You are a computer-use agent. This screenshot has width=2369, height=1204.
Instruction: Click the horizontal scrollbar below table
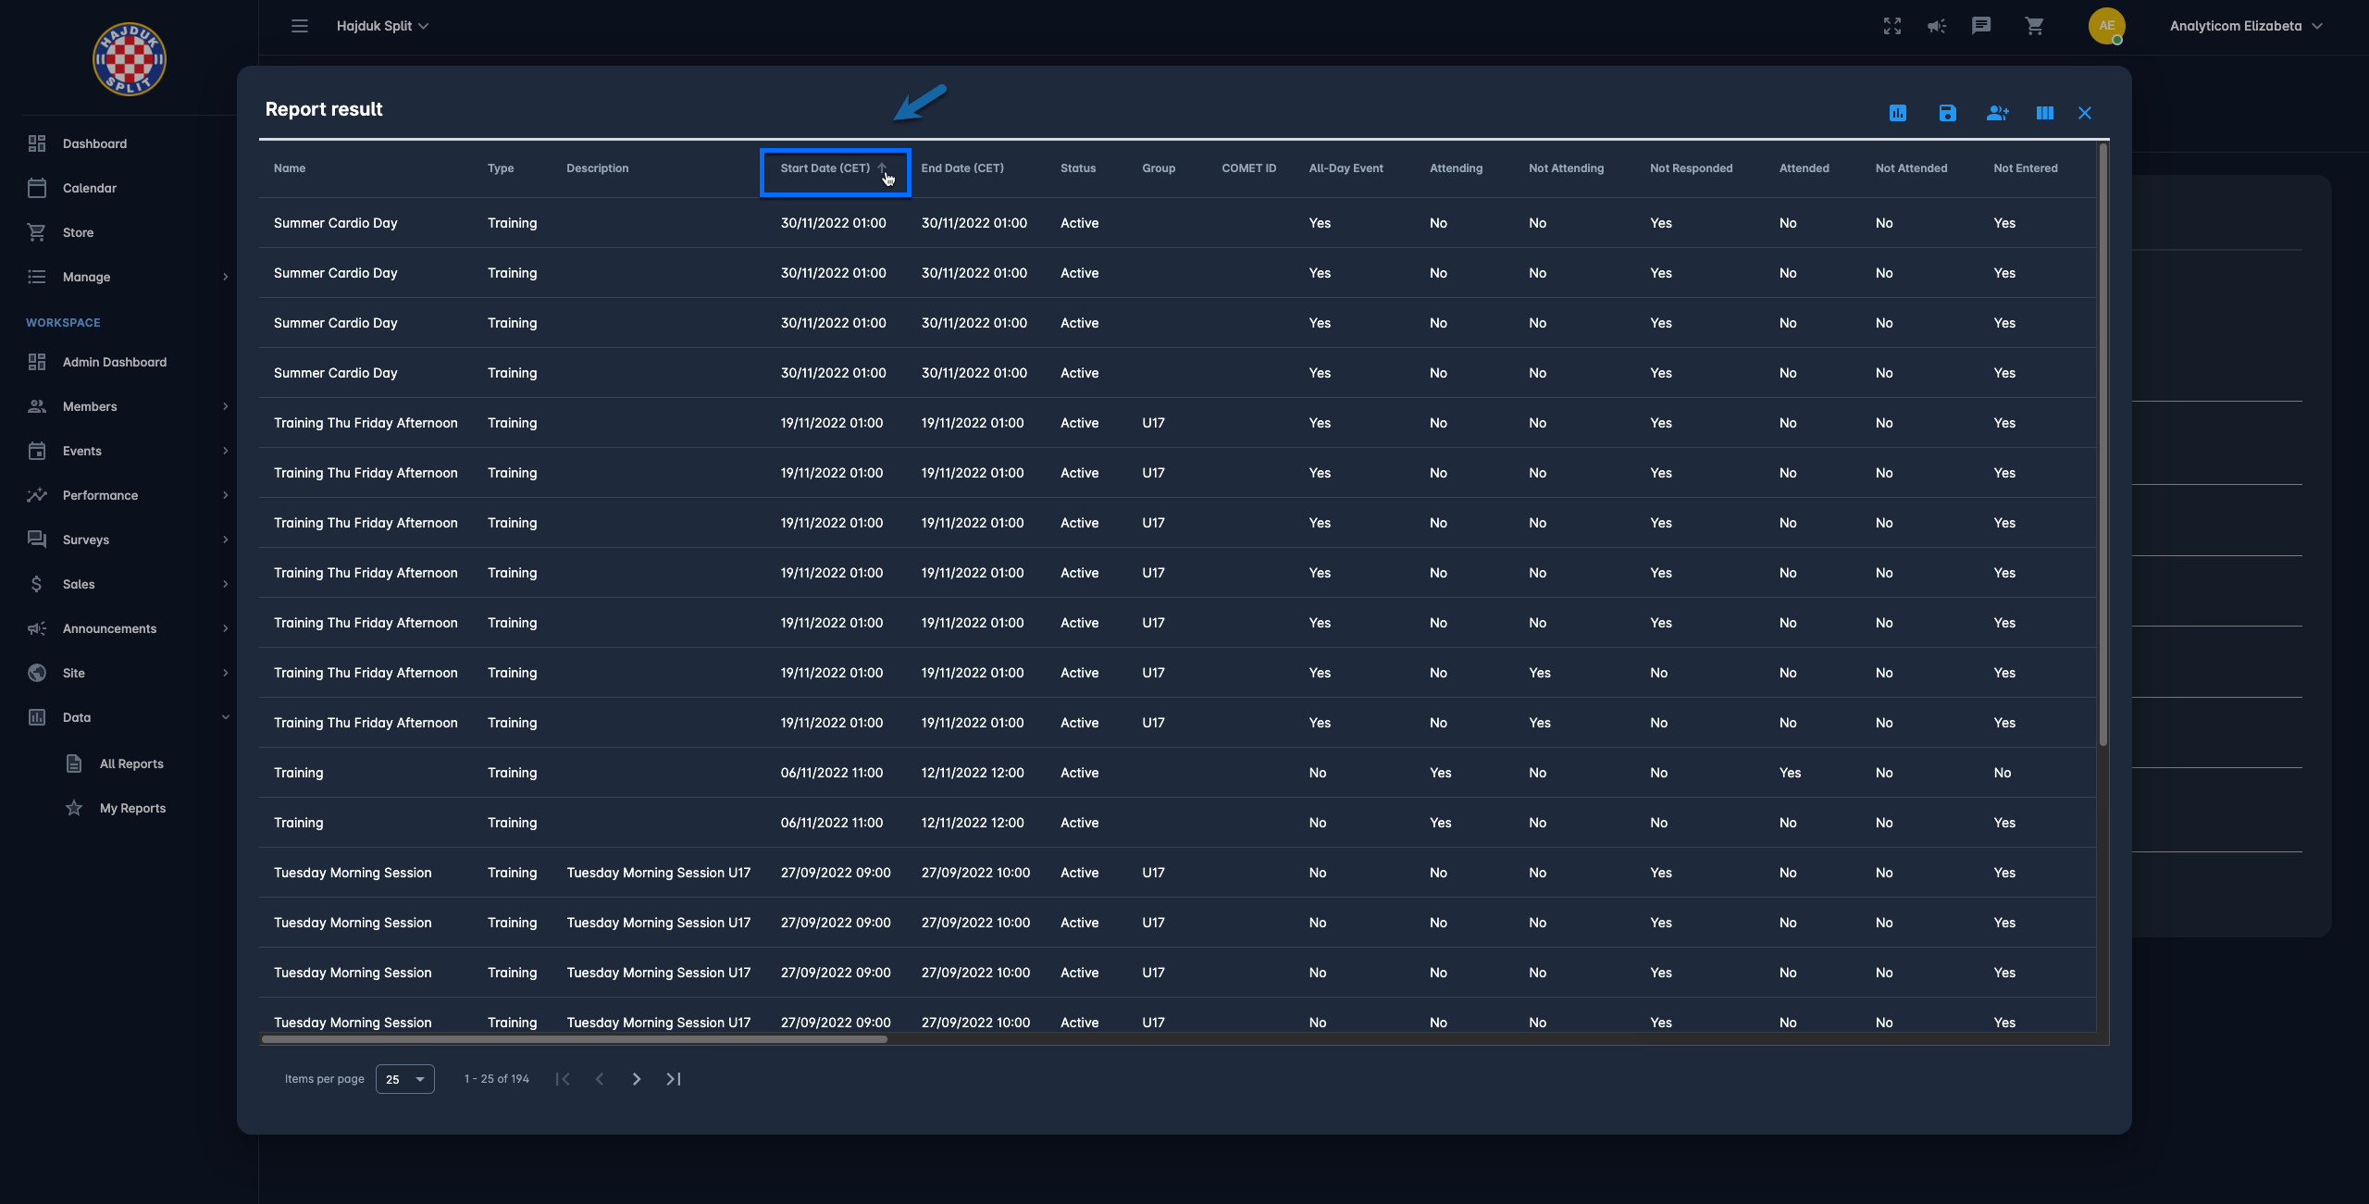(574, 1039)
